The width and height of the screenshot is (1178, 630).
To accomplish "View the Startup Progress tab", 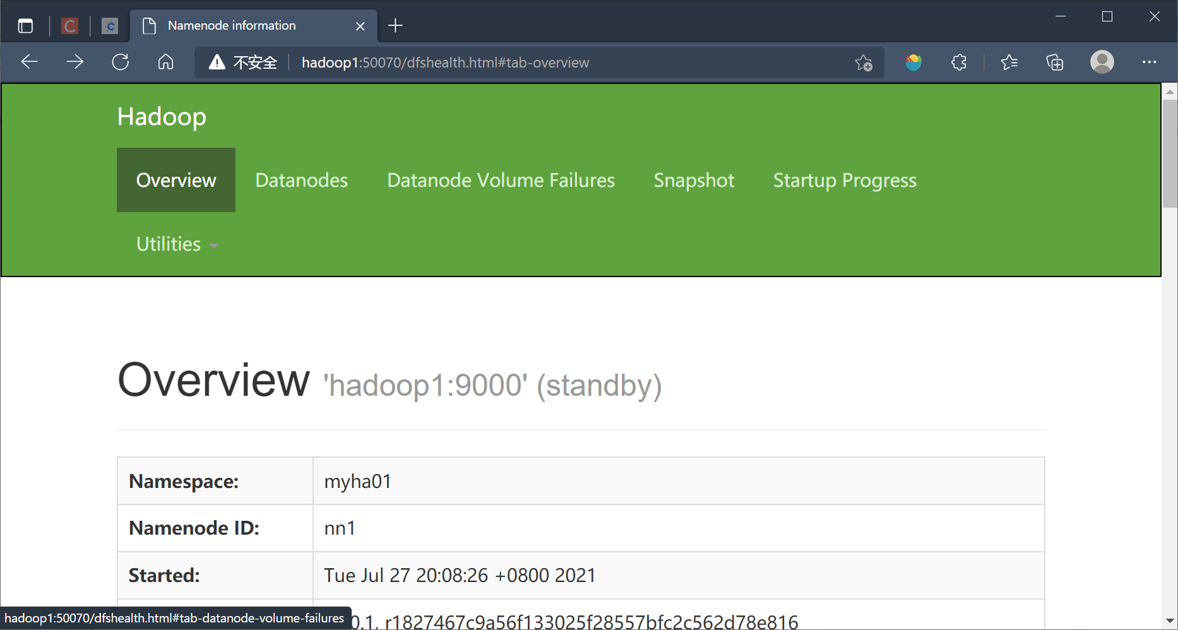I will tap(845, 180).
